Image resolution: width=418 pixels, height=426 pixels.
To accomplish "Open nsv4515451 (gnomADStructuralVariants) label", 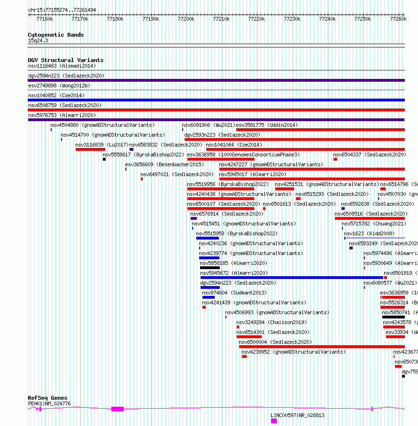I will point(244,224).
